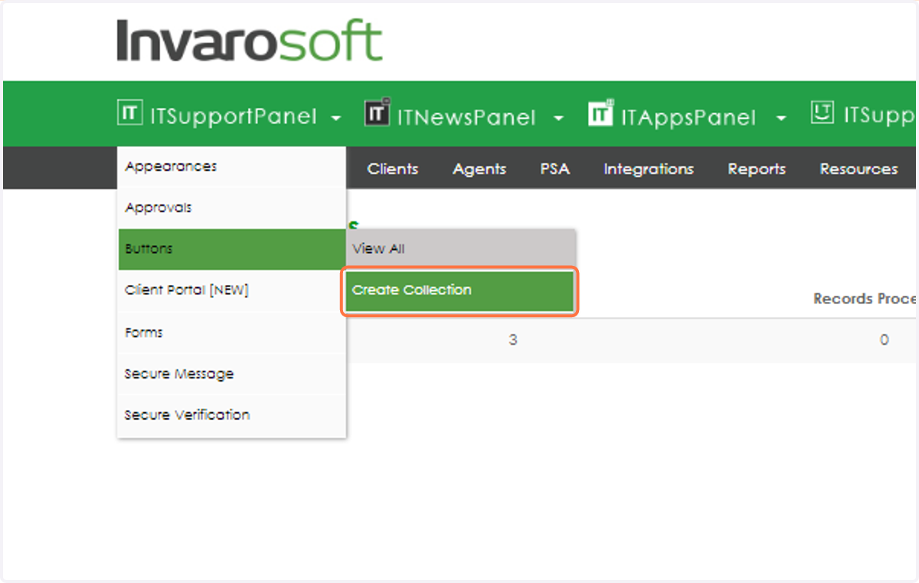Choose the Secure Verification menu entry

232,415
